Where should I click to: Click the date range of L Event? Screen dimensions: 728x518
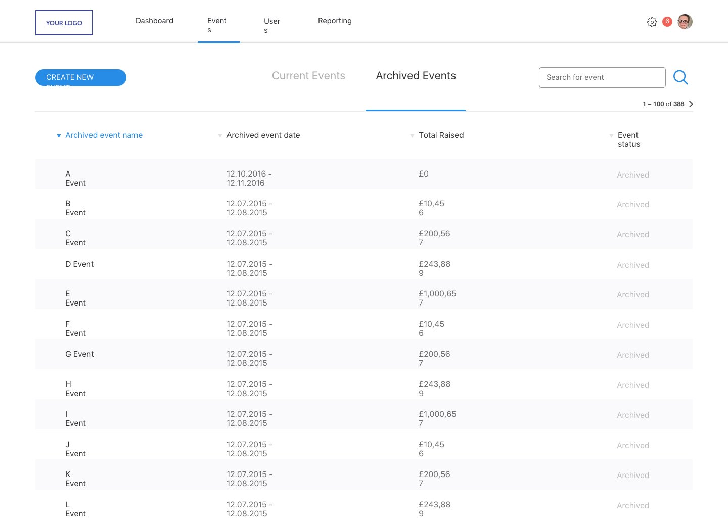pyautogui.click(x=249, y=509)
